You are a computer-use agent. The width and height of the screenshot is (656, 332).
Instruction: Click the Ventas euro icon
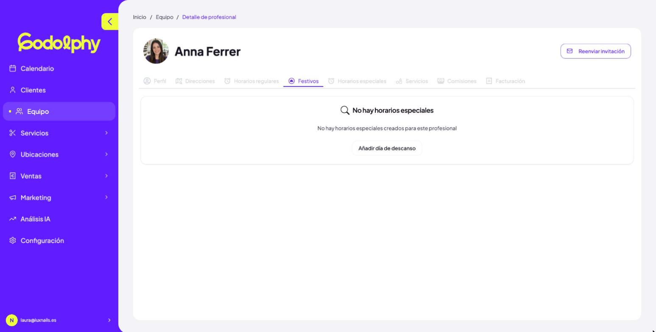pos(13,176)
